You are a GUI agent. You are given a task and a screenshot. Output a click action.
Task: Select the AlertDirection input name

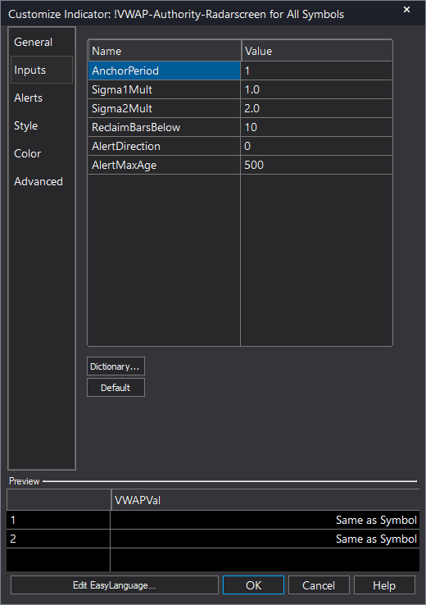[164, 146]
